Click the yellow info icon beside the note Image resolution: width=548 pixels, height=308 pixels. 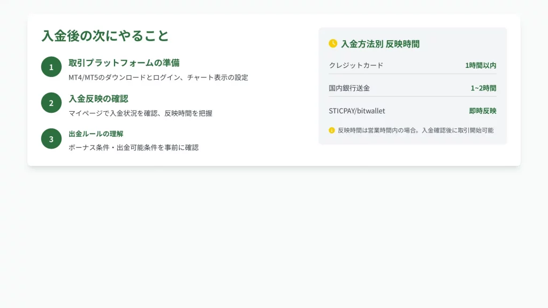click(332, 130)
